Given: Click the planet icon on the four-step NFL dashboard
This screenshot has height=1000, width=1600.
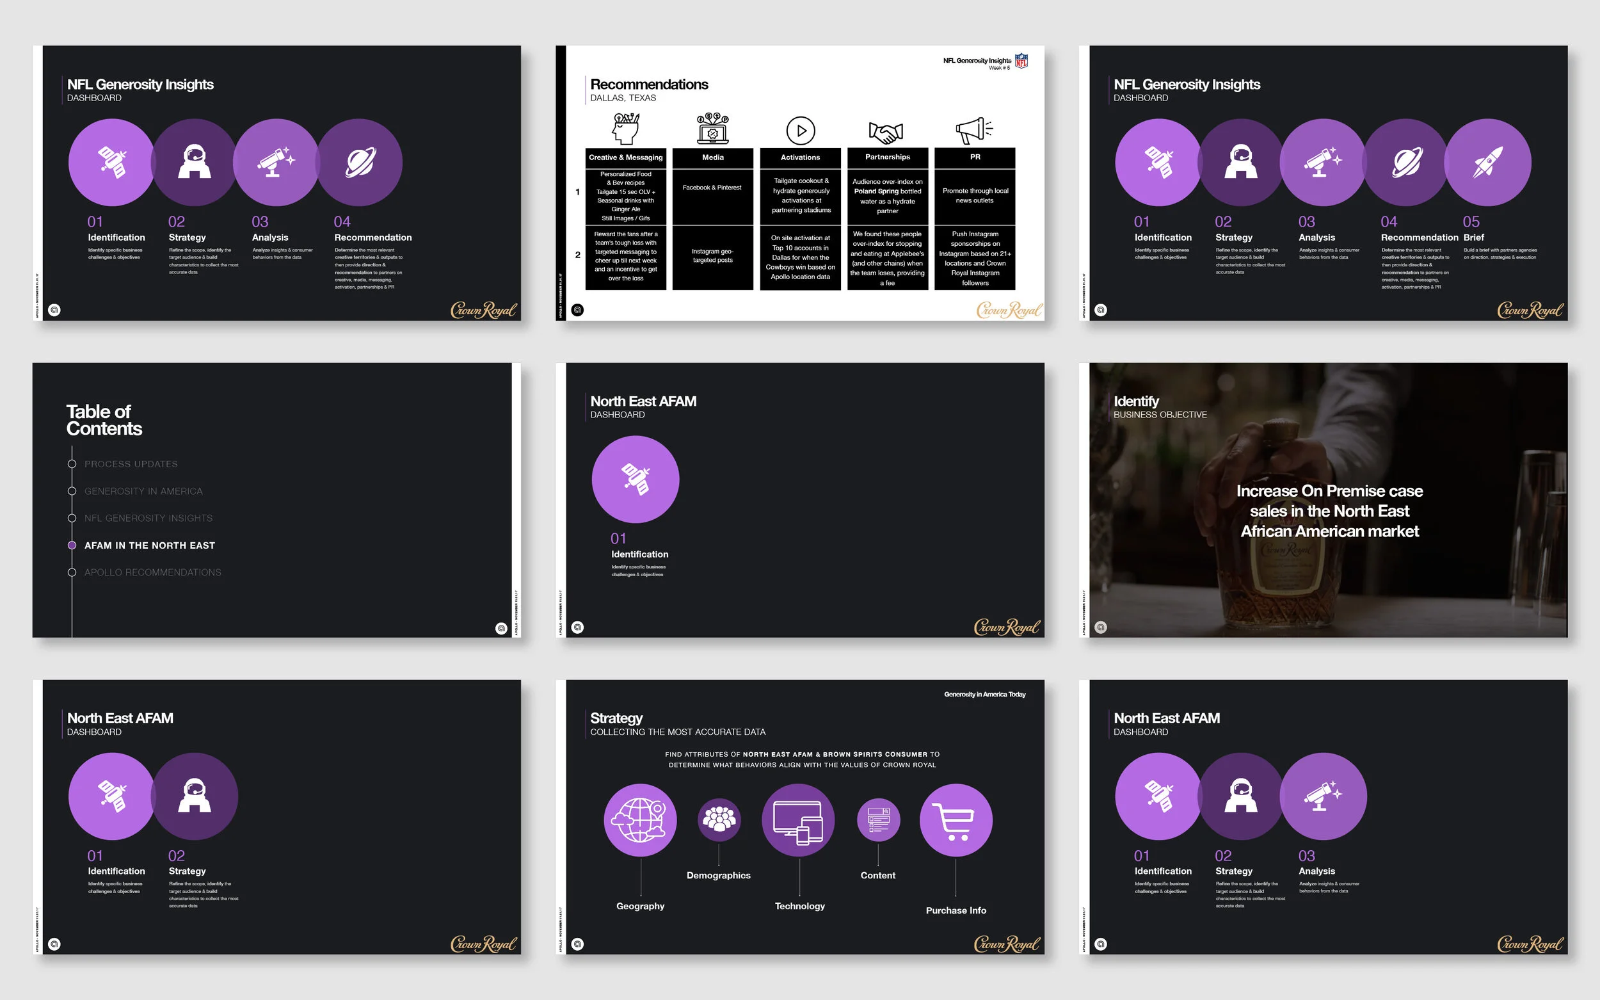Looking at the screenshot, I should [x=360, y=162].
